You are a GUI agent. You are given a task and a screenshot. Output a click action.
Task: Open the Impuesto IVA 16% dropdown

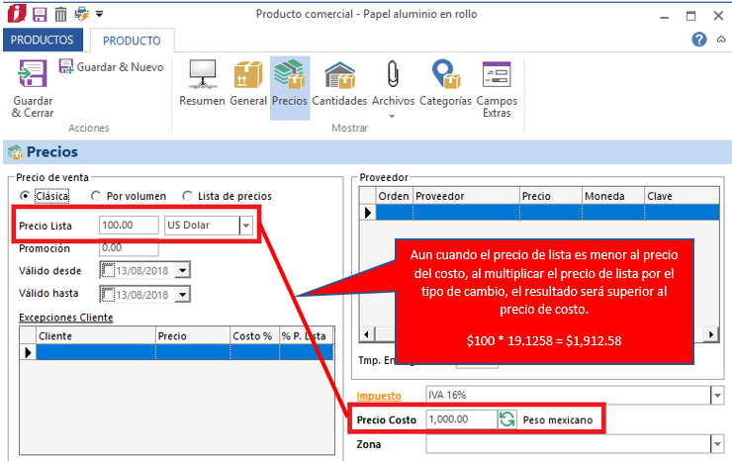point(716,395)
